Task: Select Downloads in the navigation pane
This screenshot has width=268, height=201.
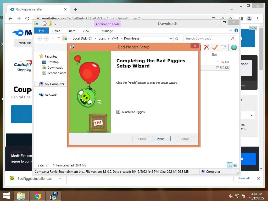Action: (55, 68)
